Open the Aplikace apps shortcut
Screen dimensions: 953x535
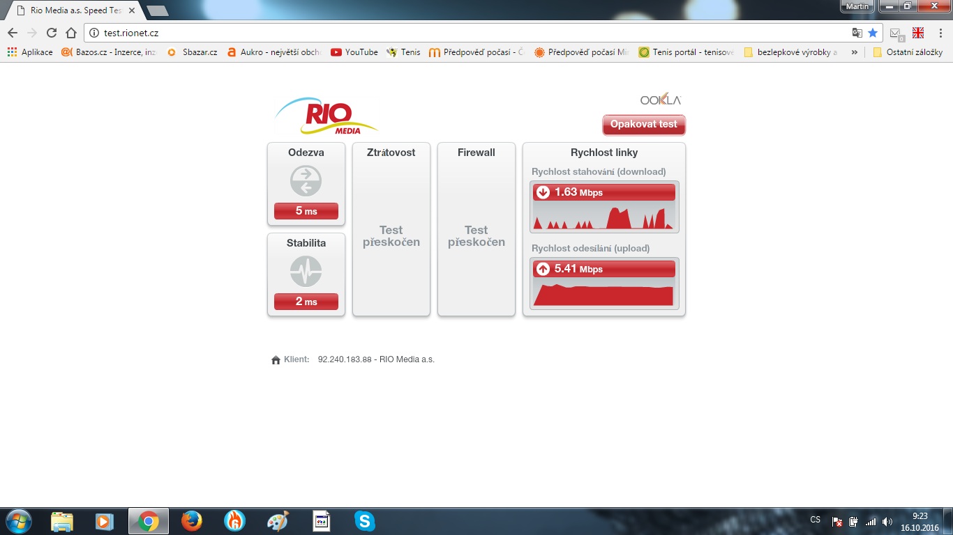click(30, 52)
